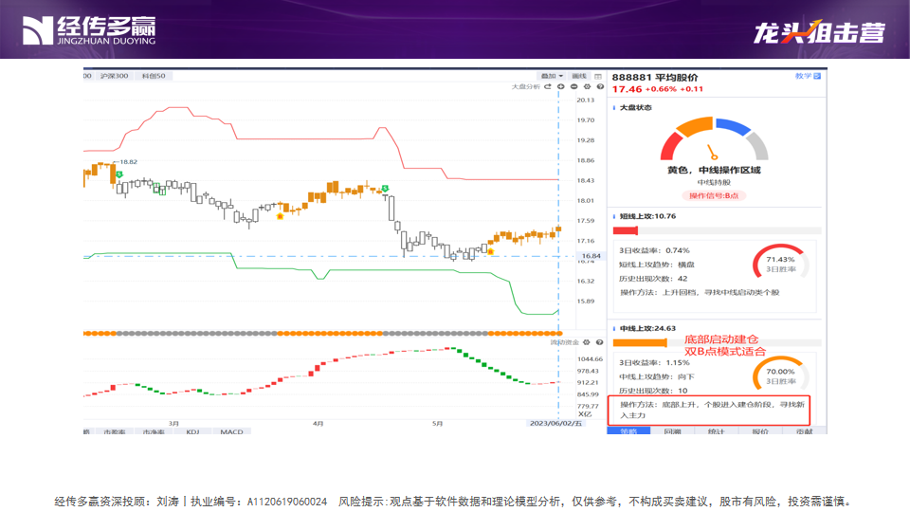This screenshot has width=910, height=512.
Task: Click the orange segment of the 大盘状态 gauge
Action: (694, 125)
